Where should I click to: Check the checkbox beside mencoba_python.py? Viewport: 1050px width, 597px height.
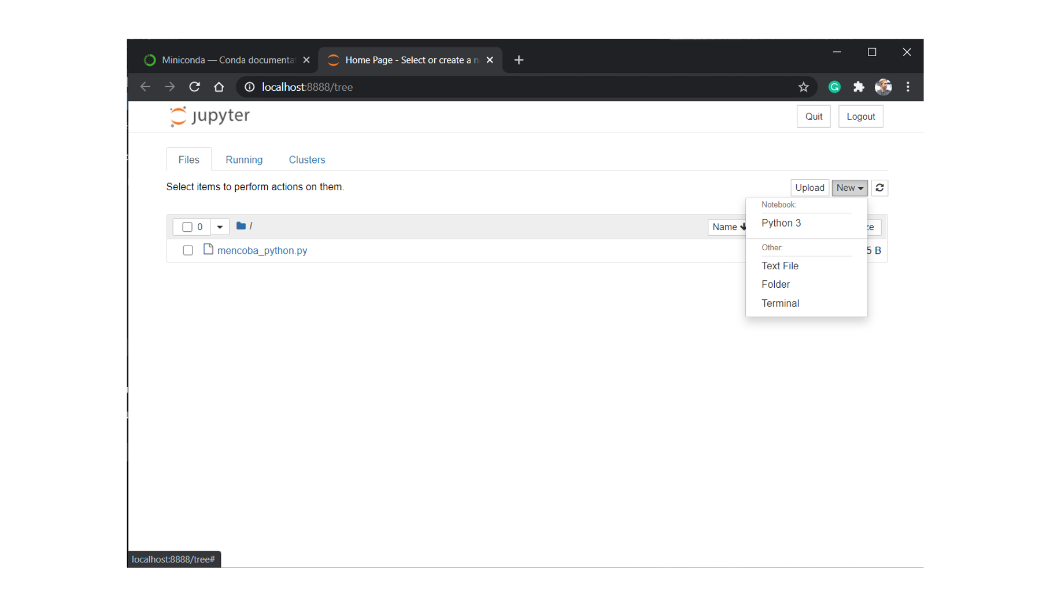(187, 250)
